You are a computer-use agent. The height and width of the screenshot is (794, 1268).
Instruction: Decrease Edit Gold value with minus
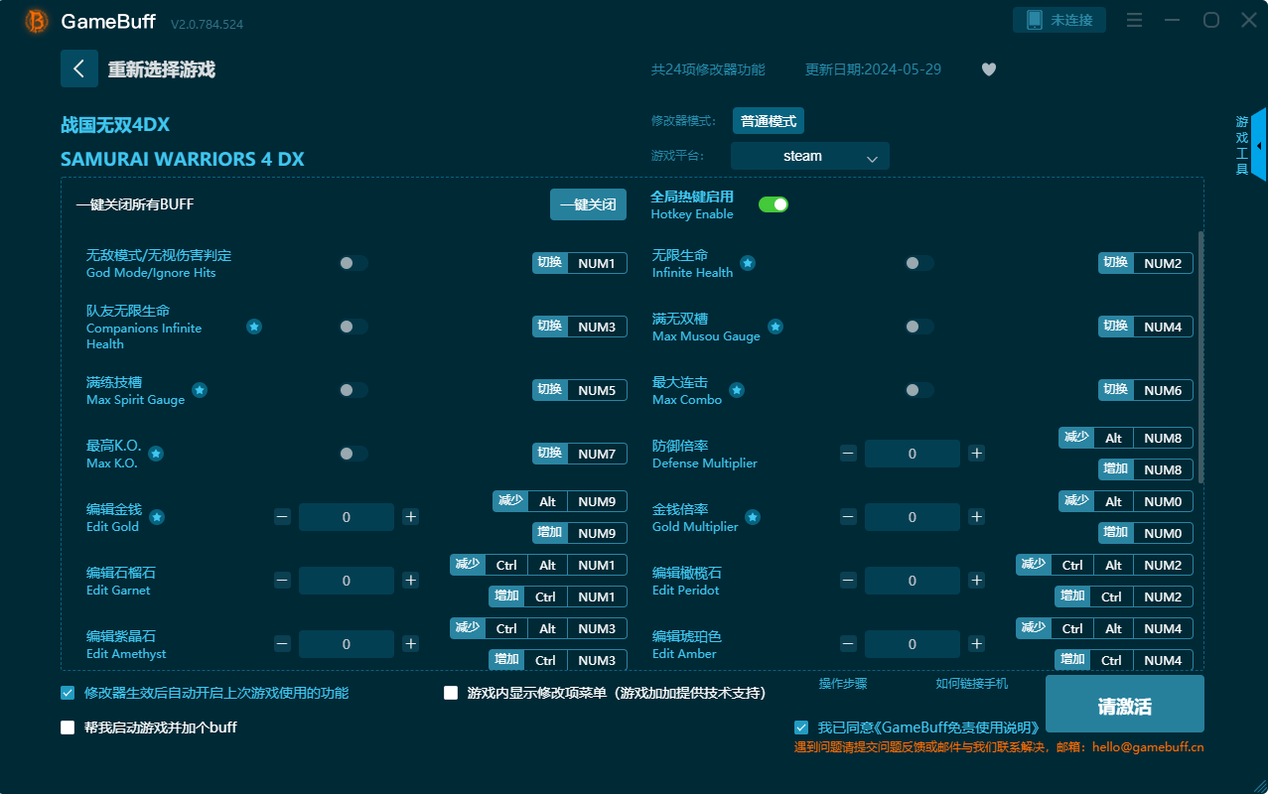click(x=282, y=517)
